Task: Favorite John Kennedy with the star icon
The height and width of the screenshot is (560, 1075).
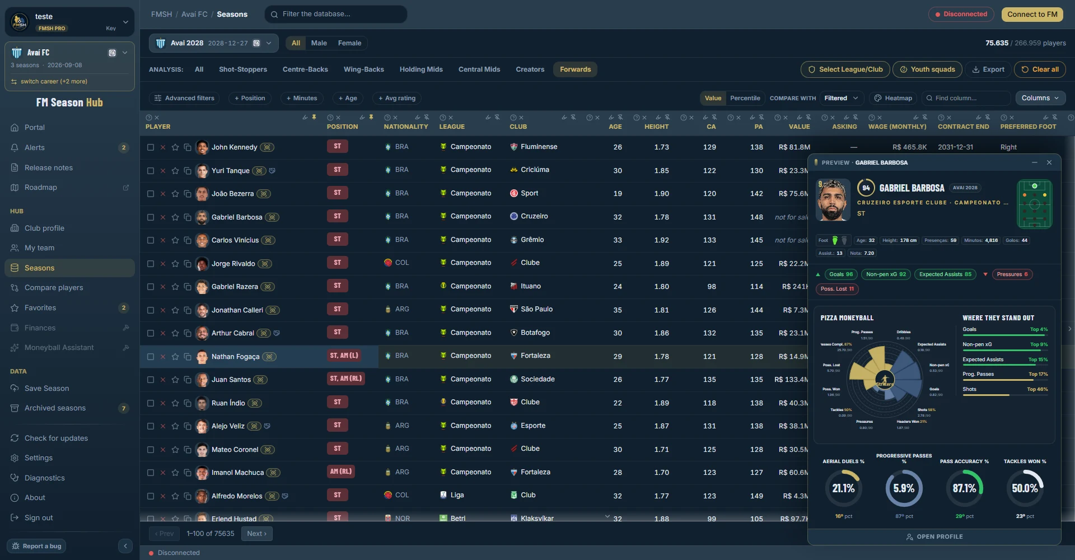Action: [x=175, y=147]
